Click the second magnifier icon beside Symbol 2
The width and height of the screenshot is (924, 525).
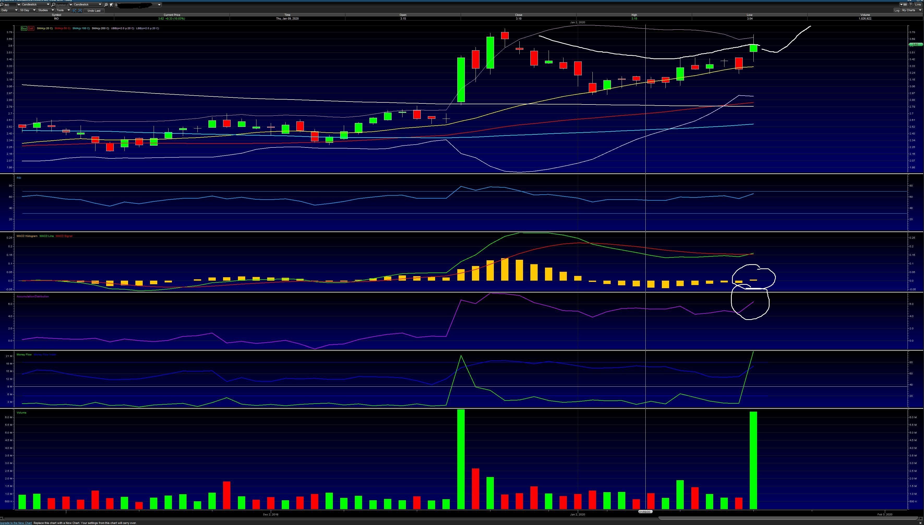(x=53, y=5)
